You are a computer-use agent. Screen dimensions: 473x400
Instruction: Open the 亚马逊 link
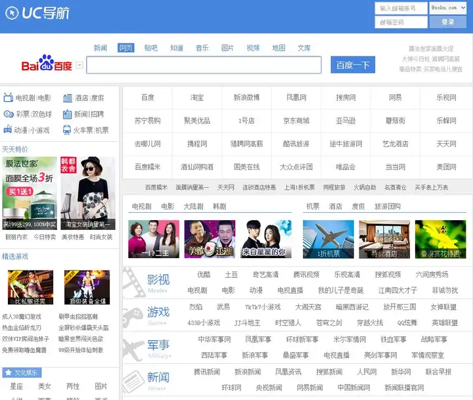tap(346, 121)
